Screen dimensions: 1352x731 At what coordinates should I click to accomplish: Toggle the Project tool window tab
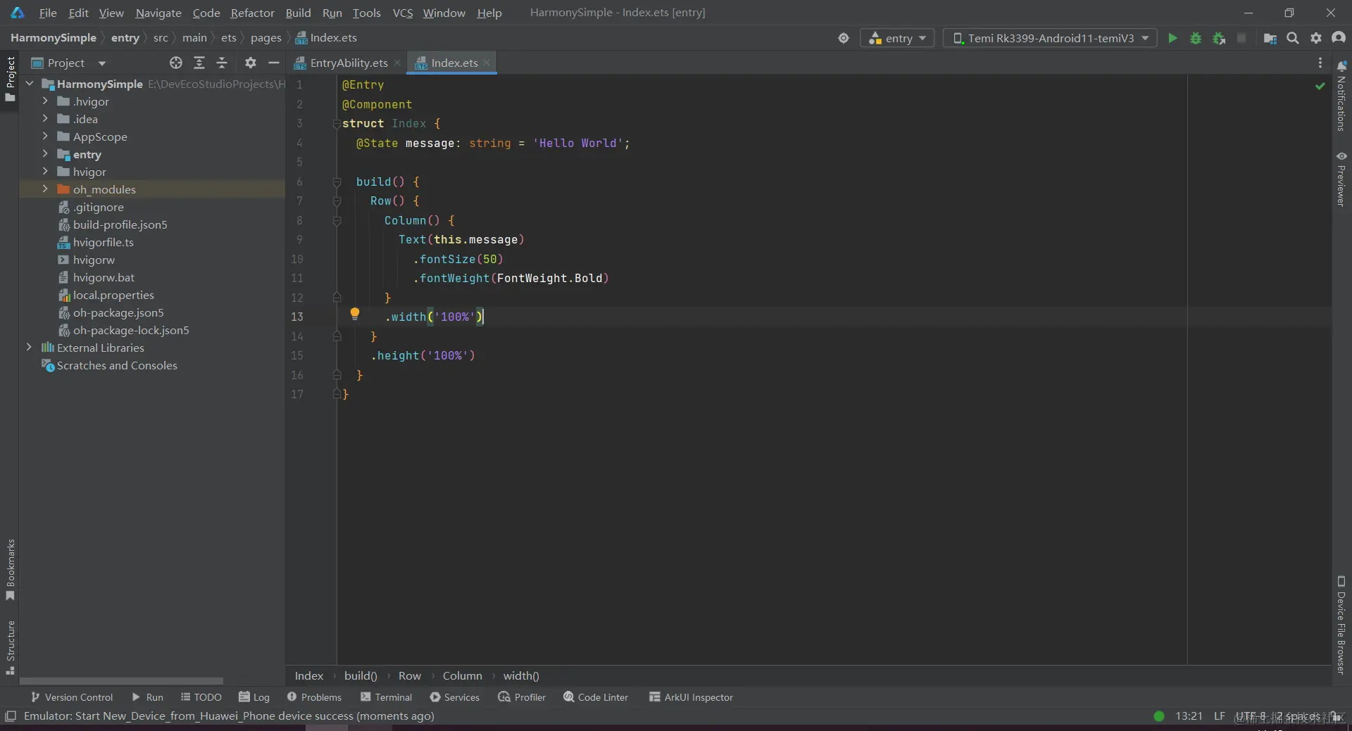[10, 77]
